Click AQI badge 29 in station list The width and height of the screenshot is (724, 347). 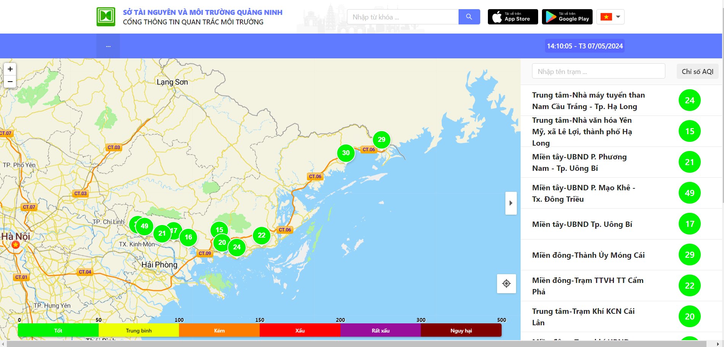pos(690,255)
